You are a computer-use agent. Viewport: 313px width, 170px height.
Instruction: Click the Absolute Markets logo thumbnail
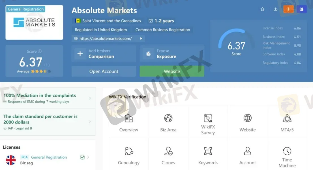[x=34, y=22]
